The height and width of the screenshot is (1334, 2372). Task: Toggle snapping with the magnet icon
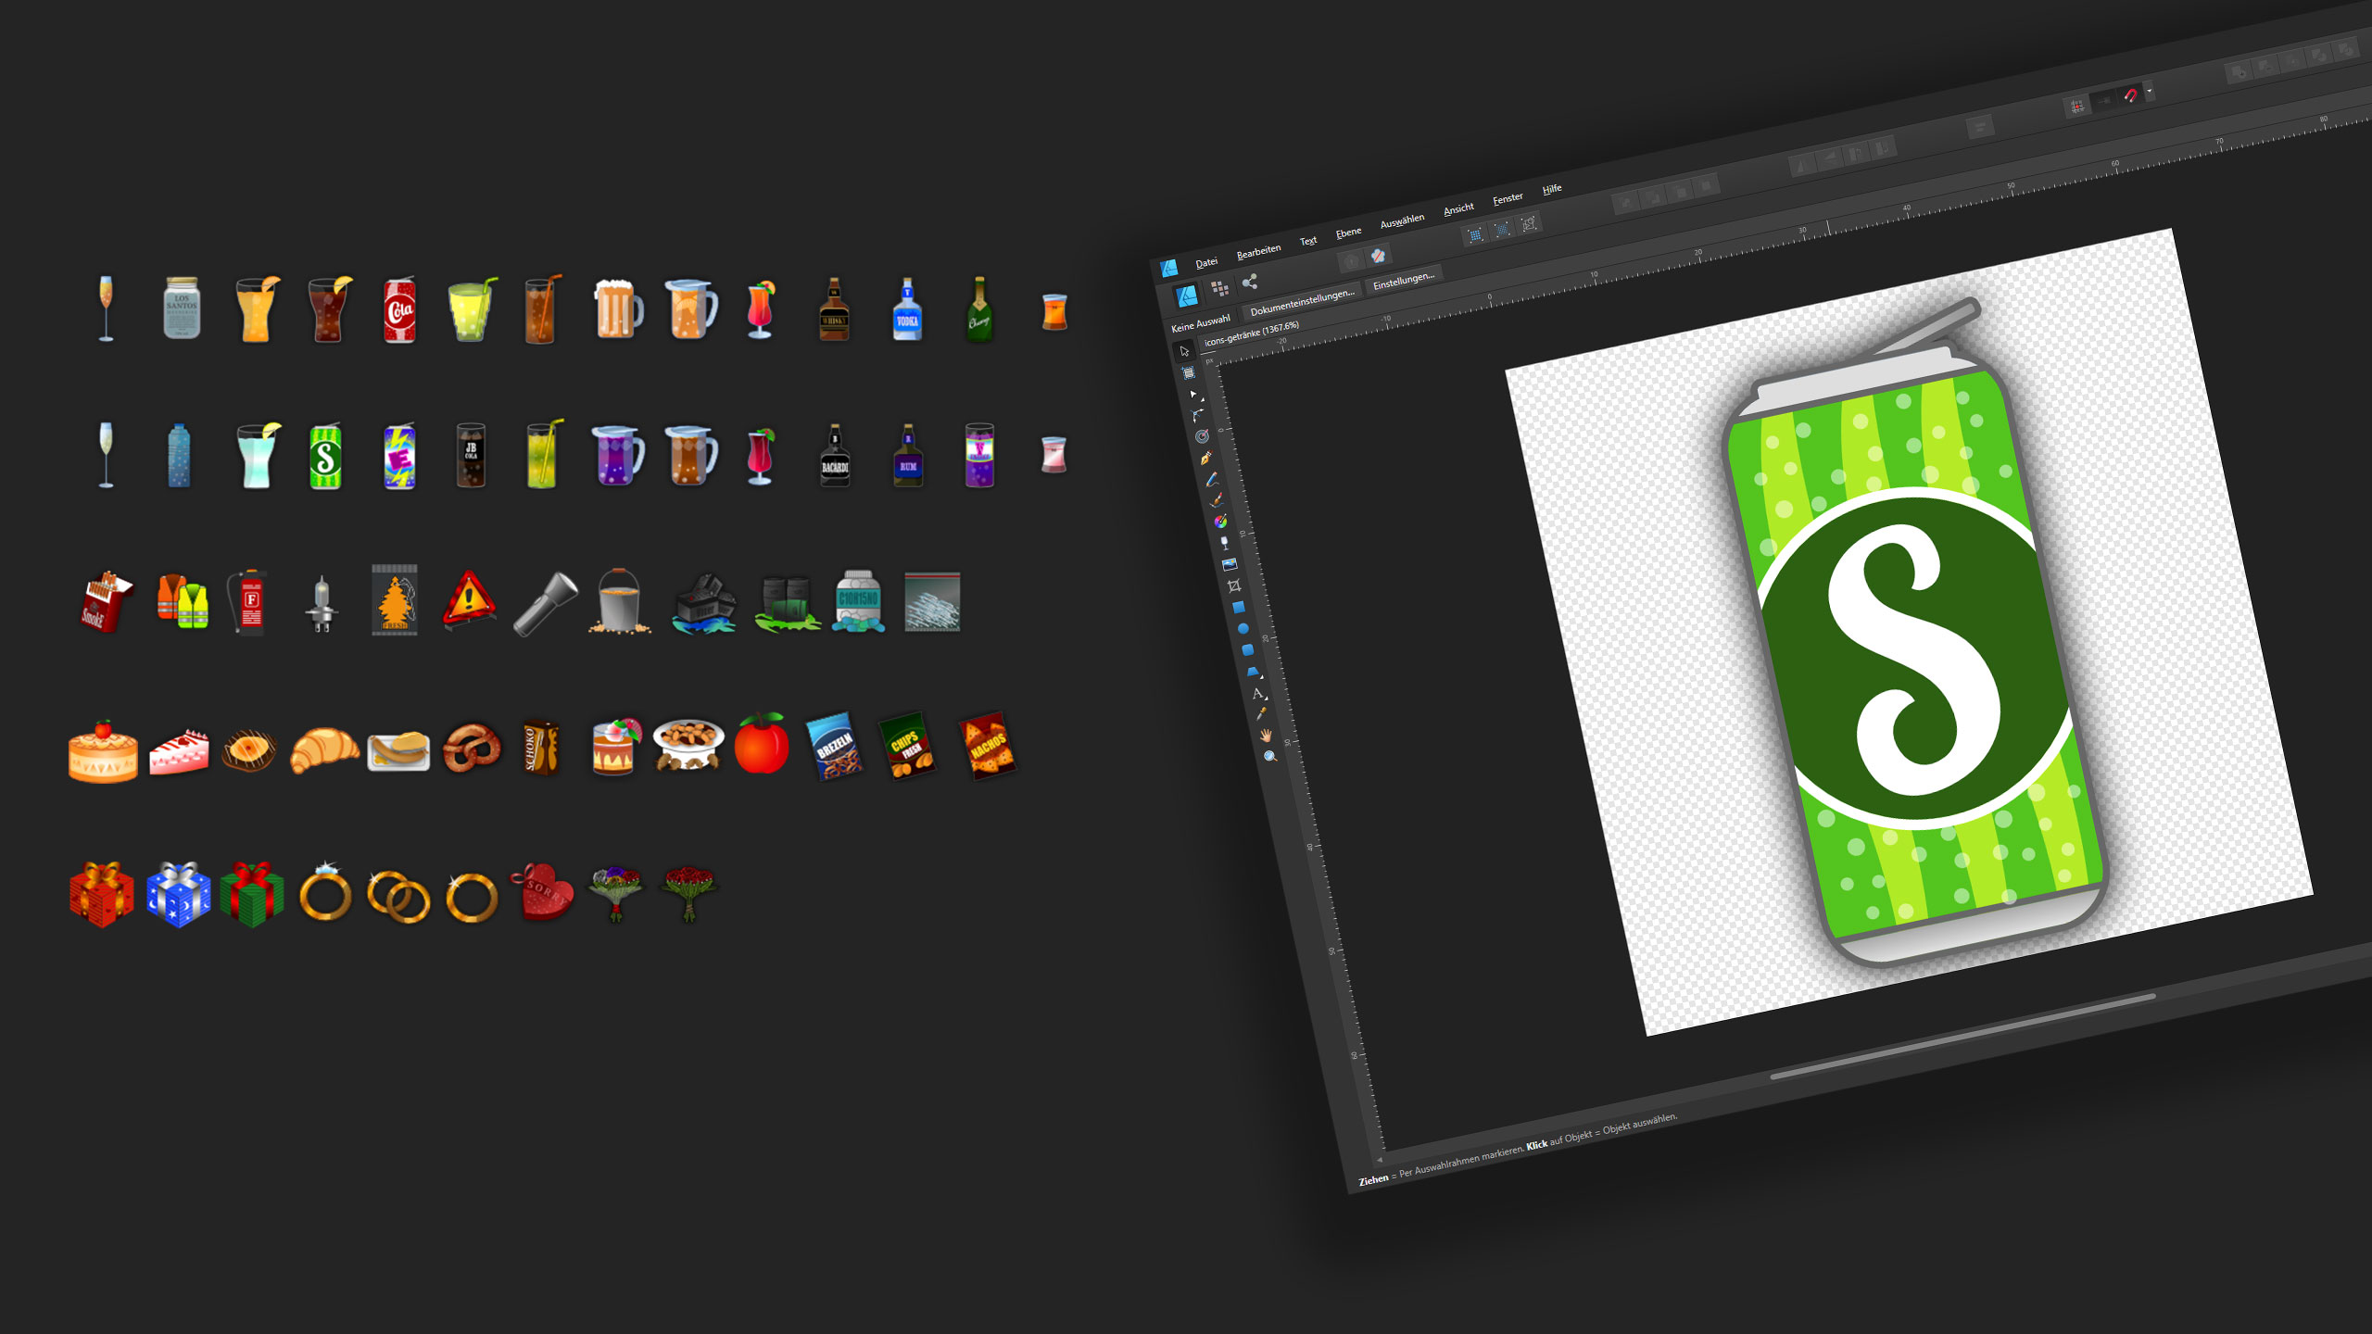[x=2131, y=95]
